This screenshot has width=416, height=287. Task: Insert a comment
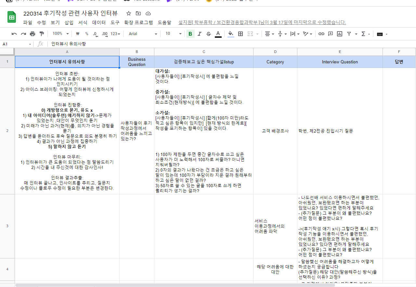click(x=331, y=34)
